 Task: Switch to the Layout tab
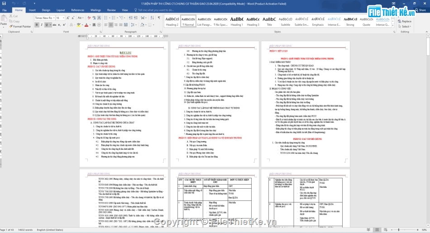point(61,10)
